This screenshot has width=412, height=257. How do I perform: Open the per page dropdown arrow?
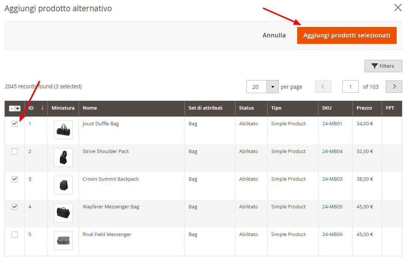coord(272,87)
